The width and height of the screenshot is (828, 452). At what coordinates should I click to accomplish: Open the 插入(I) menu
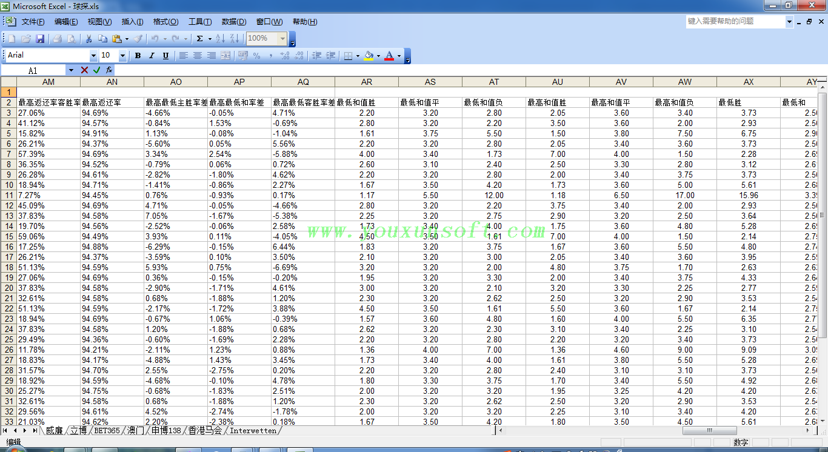[x=132, y=22]
